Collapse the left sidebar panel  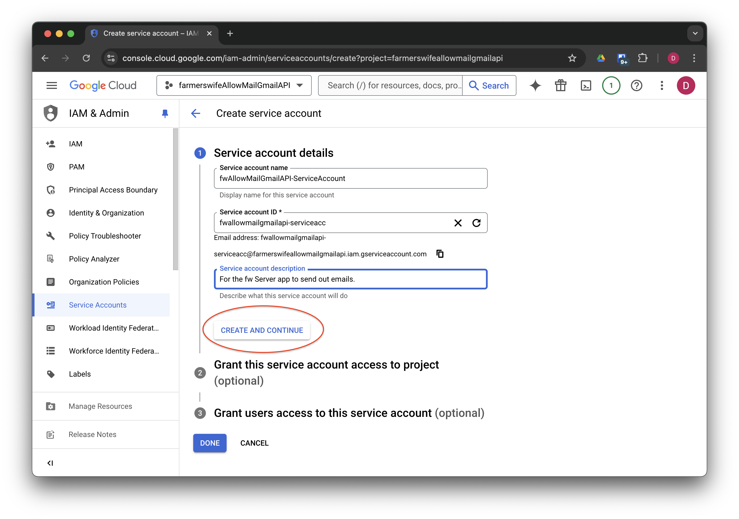pos(50,463)
